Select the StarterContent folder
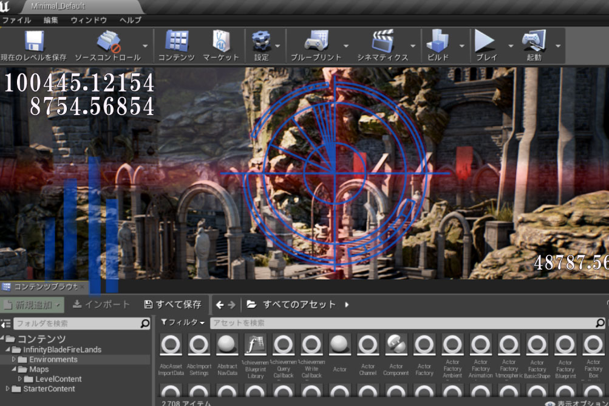This screenshot has width=609, height=406. [x=49, y=388]
